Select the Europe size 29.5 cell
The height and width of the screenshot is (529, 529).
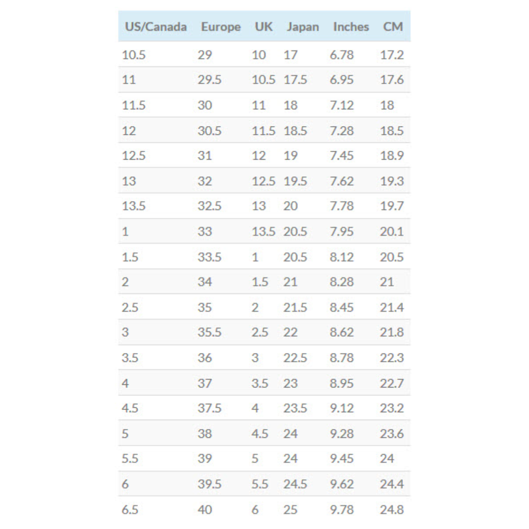click(209, 80)
